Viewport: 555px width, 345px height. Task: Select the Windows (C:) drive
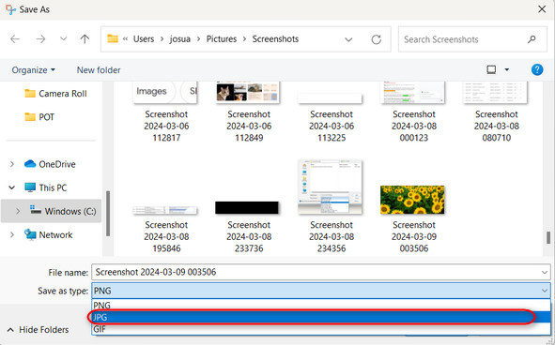(x=63, y=211)
